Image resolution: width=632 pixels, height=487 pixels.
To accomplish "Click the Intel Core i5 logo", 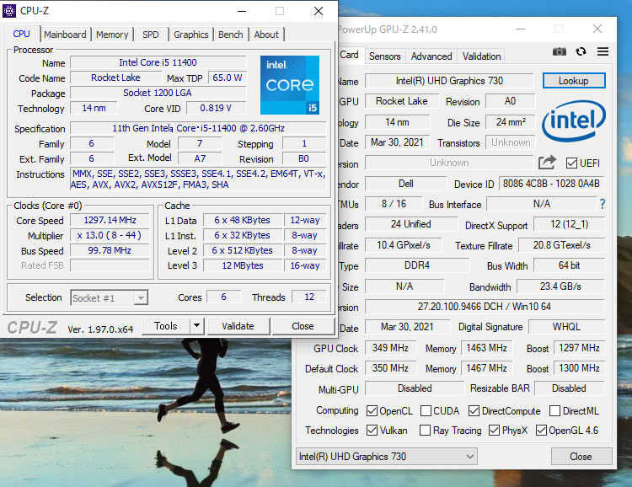I will pyautogui.click(x=290, y=85).
